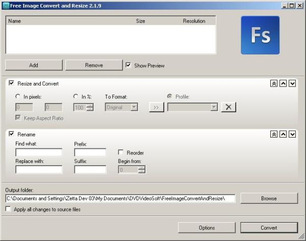The image size is (306, 241).
Task: Delete the profile with the X button
Action: (228, 107)
